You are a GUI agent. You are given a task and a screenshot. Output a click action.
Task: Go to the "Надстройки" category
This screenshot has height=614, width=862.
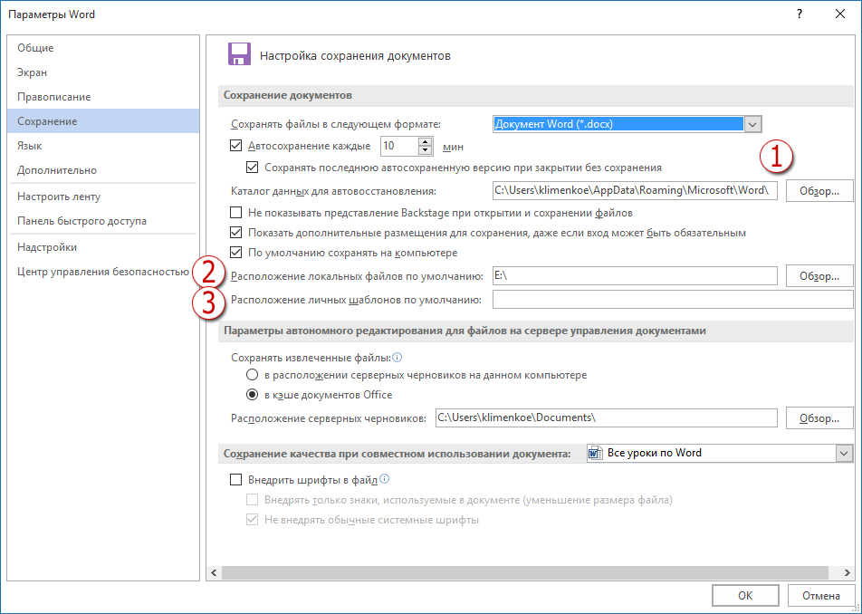103,247
